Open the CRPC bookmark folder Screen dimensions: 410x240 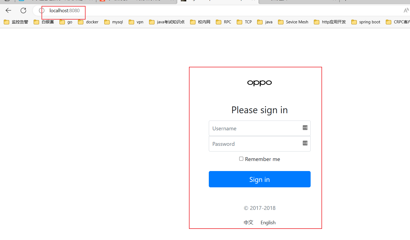(398, 22)
